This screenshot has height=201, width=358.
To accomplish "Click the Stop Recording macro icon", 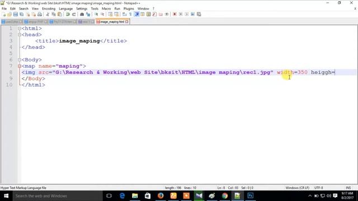I will [x=181, y=15].
